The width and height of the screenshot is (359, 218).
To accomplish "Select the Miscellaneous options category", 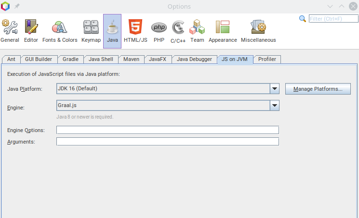I will (258, 31).
